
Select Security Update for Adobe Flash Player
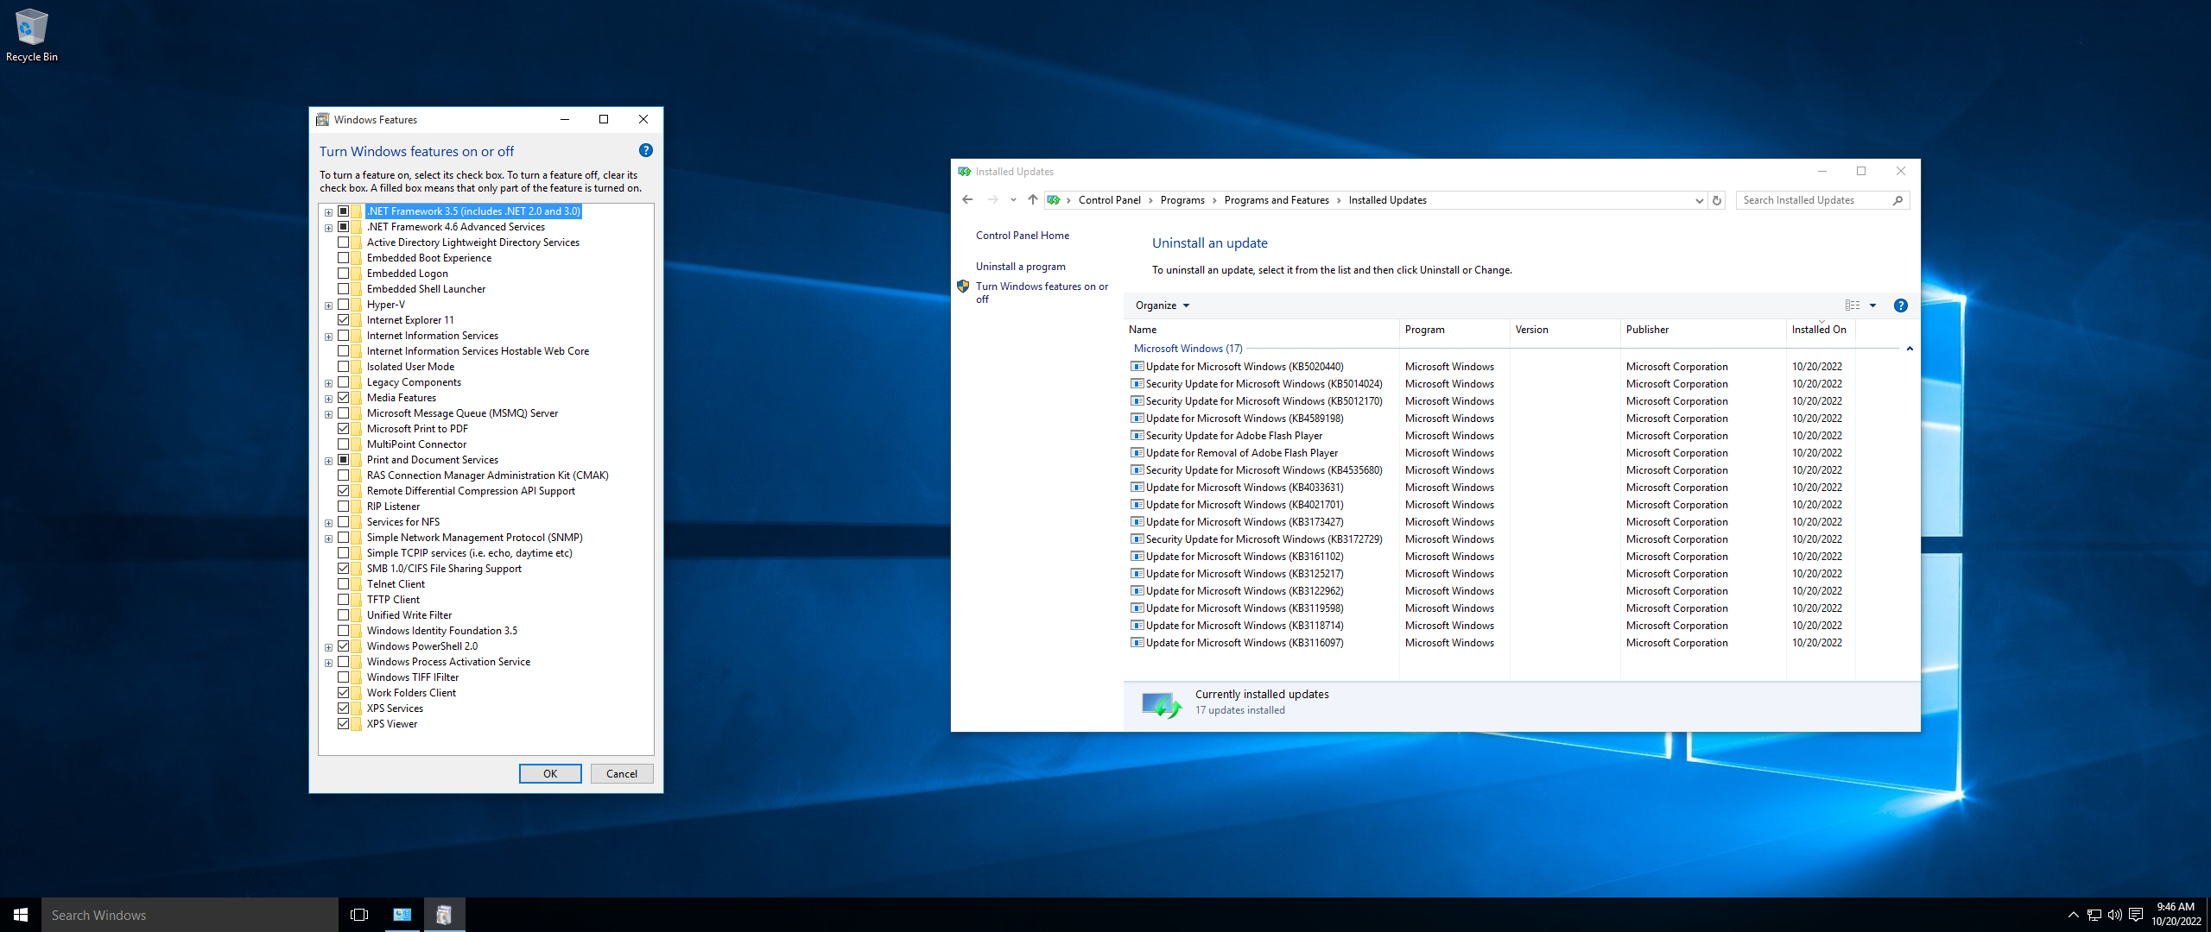[x=1233, y=436]
